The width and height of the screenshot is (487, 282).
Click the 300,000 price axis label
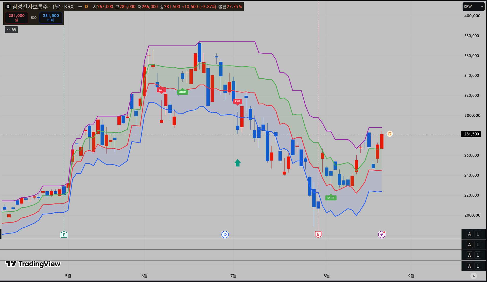(472, 115)
